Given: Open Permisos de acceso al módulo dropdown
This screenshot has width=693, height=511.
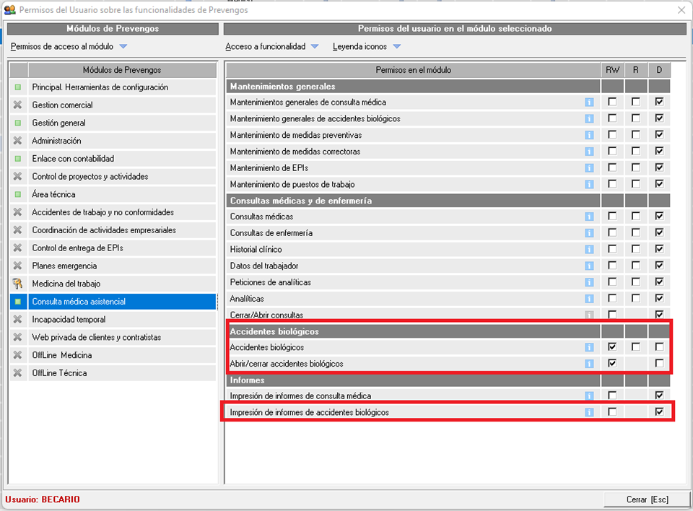Looking at the screenshot, I should [69, 47].
